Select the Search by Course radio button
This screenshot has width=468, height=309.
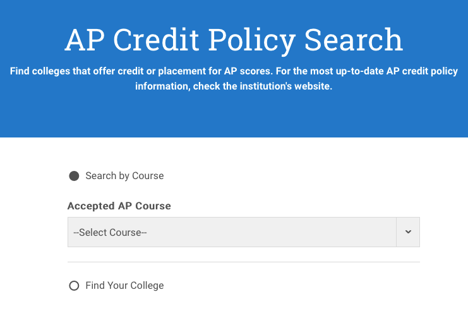pos(74,176)
